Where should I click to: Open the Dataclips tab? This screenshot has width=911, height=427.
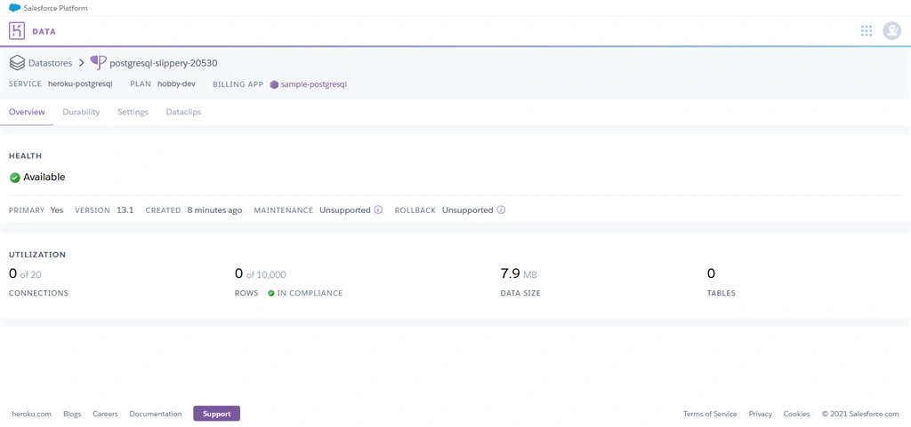tap(183, 112)
